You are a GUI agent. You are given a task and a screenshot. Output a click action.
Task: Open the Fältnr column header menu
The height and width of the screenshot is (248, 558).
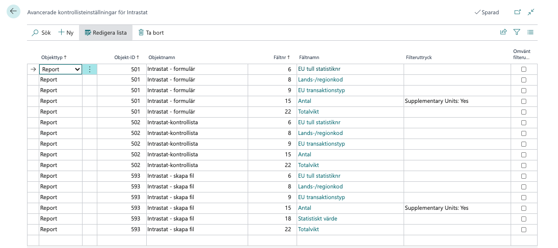281,58
